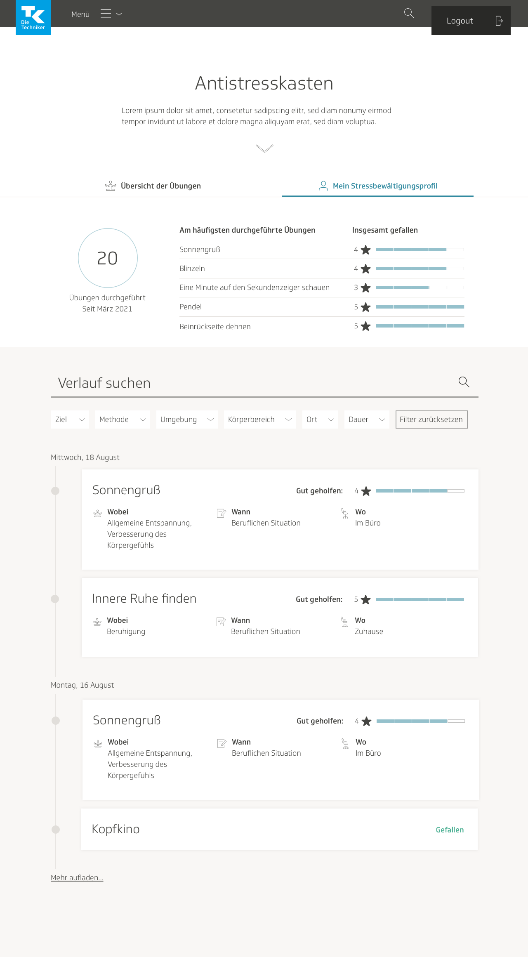Click the star icon next to Pendel
Viewport: 528px width, 957px height.
pos(365,307)
